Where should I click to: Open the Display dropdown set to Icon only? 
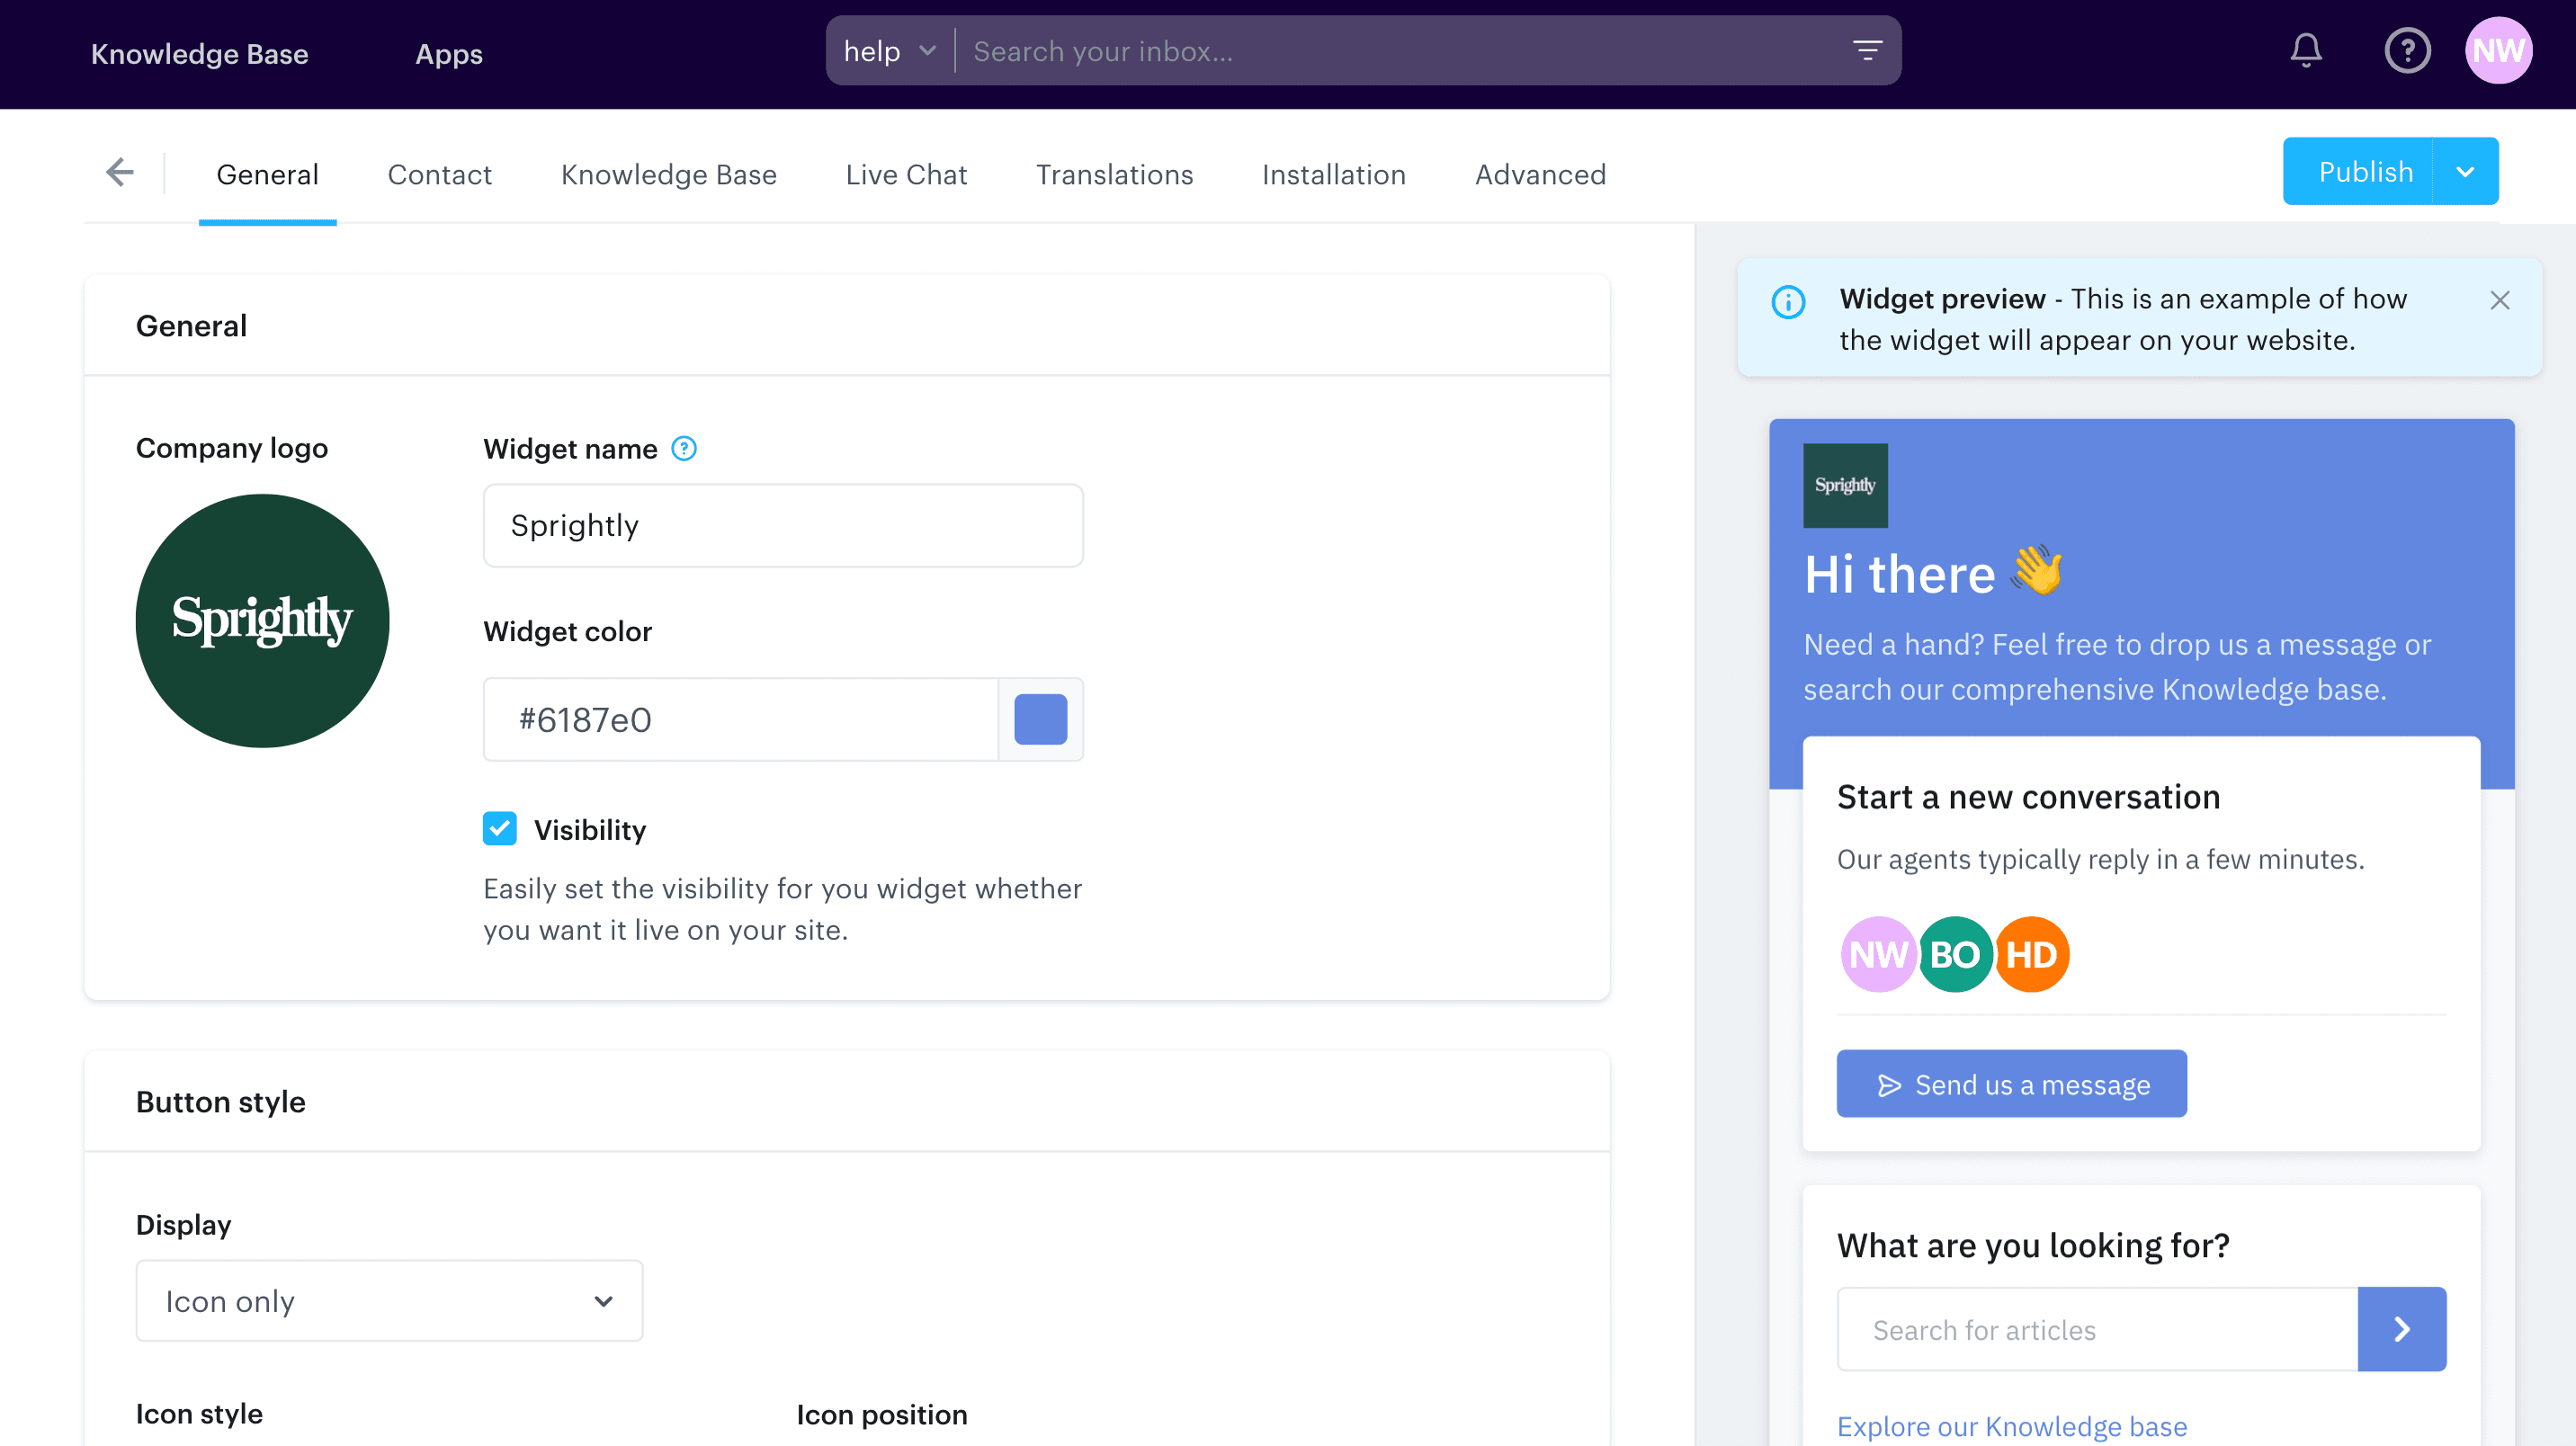(x=389, y=1300)
